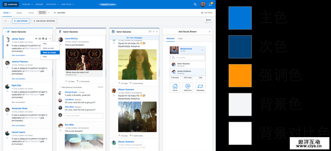331x151 pixels.
Task: Toggle read status circle on Mark Ellis's tweet
Action: (7, 91)
